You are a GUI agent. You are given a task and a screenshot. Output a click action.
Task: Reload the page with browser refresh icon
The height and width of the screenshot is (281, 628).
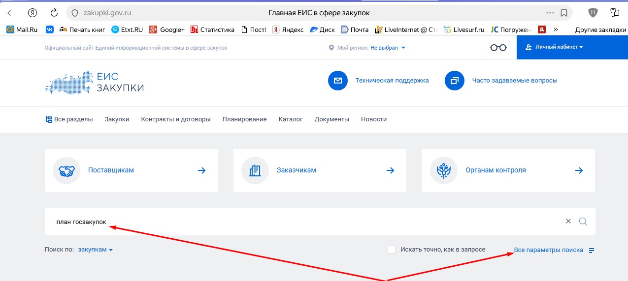coord(54,13)
